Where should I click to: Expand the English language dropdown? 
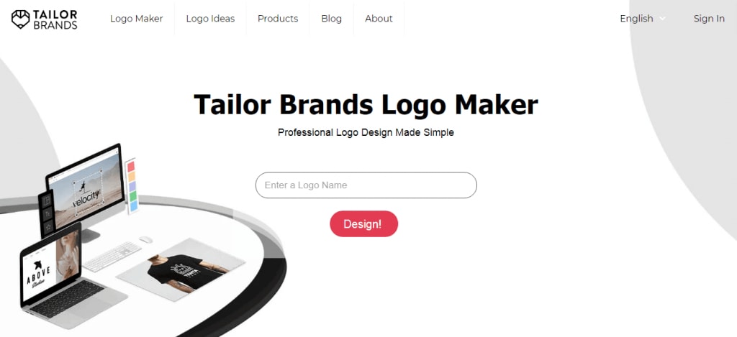[643, 19]
